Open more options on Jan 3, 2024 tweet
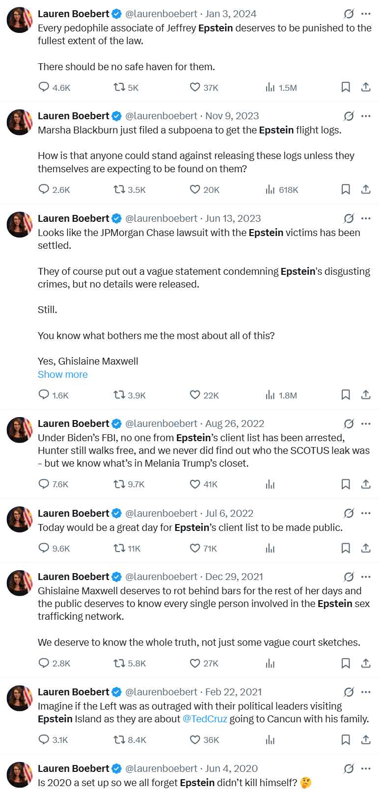Viewport: 379px width, 792px height. click(x=366, y=14)
